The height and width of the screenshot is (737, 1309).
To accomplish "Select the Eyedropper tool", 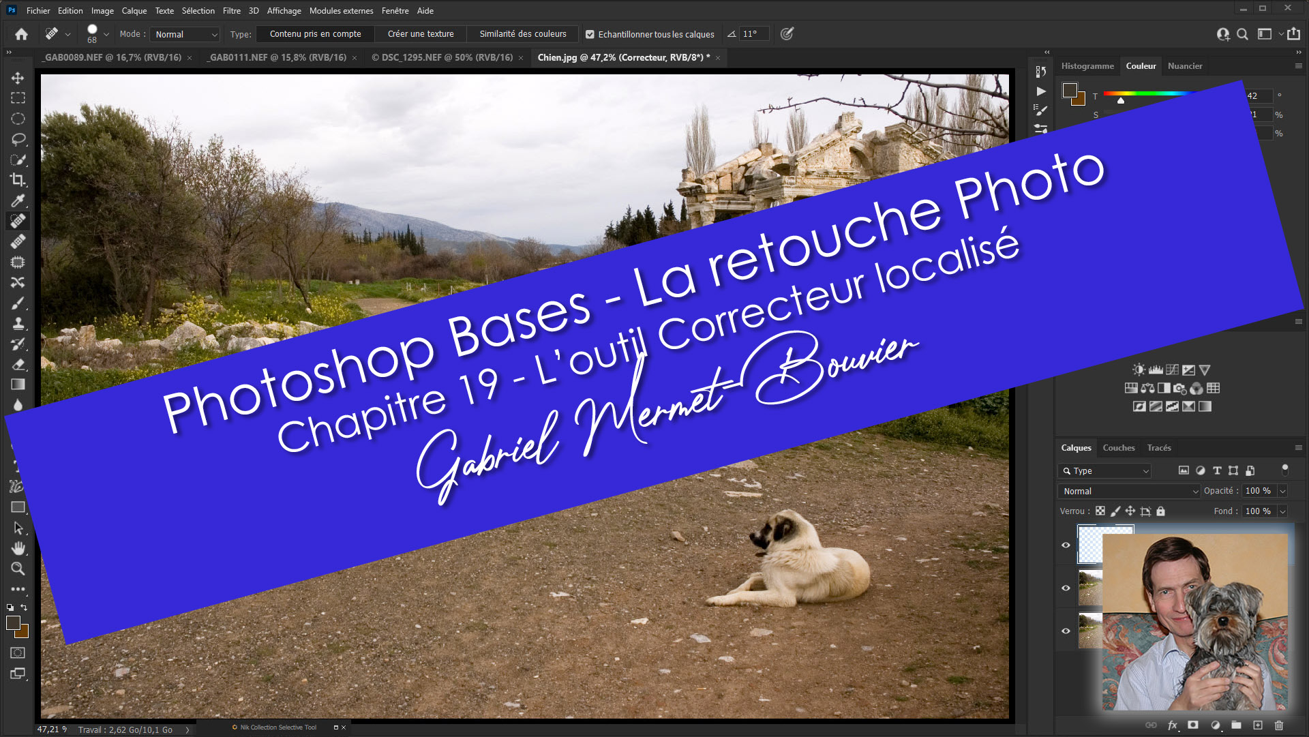I will (18, 200).
